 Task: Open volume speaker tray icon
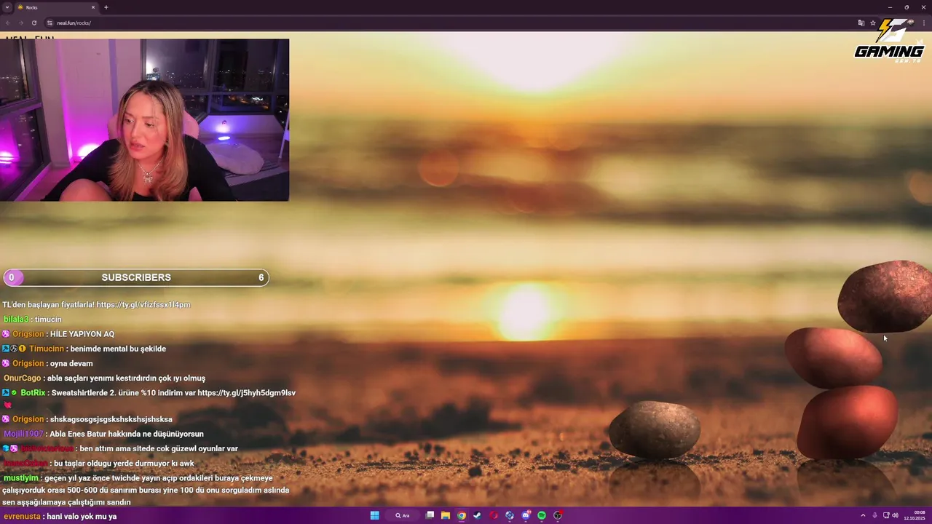click(895, 515)
